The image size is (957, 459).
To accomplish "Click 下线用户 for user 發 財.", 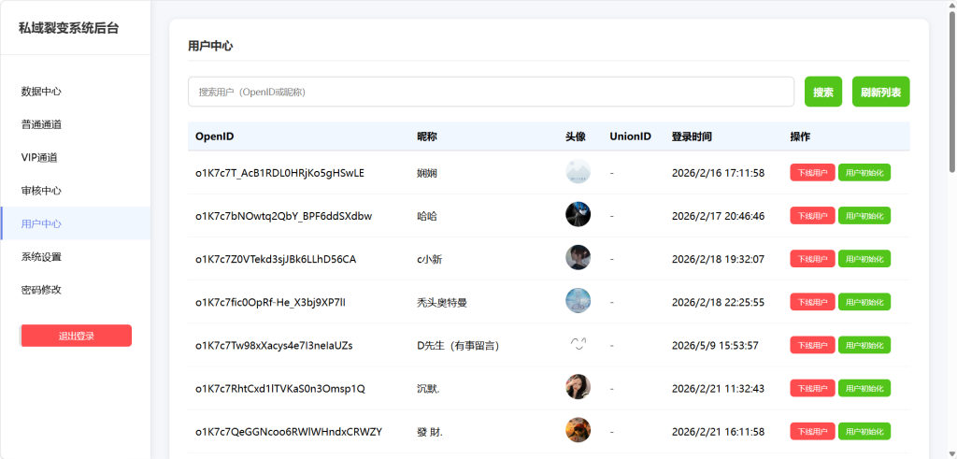I will pyautogui.click(x=812, y=431).
